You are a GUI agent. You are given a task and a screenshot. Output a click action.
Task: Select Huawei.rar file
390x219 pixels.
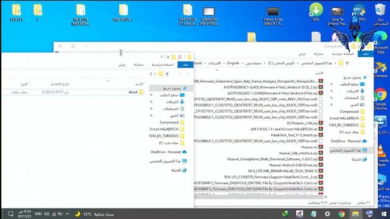click(x=311, y=147)
